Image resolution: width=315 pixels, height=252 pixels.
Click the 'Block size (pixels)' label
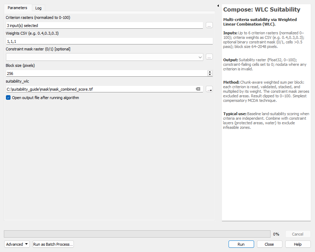[20, 65]
